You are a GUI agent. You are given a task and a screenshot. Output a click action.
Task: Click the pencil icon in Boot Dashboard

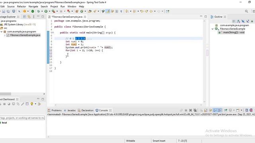[x=23, y=104]
